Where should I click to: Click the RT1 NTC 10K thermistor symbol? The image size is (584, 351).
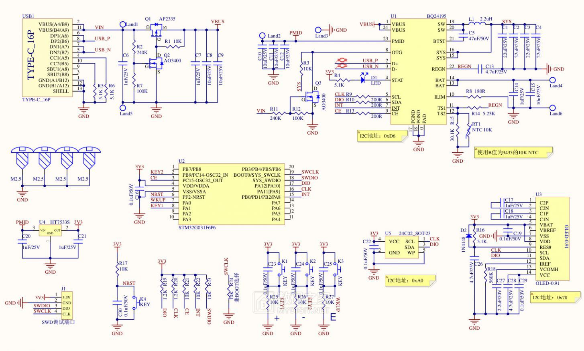click(468, 131)
